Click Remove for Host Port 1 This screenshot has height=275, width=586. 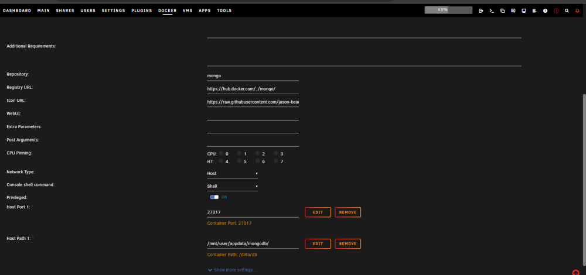coord(348,212)
